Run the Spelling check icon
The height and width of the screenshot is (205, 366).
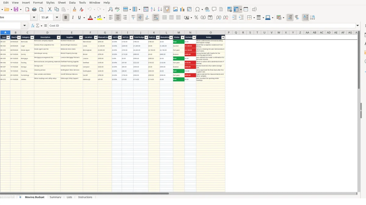pyautogui.click(x=117, y=9)
